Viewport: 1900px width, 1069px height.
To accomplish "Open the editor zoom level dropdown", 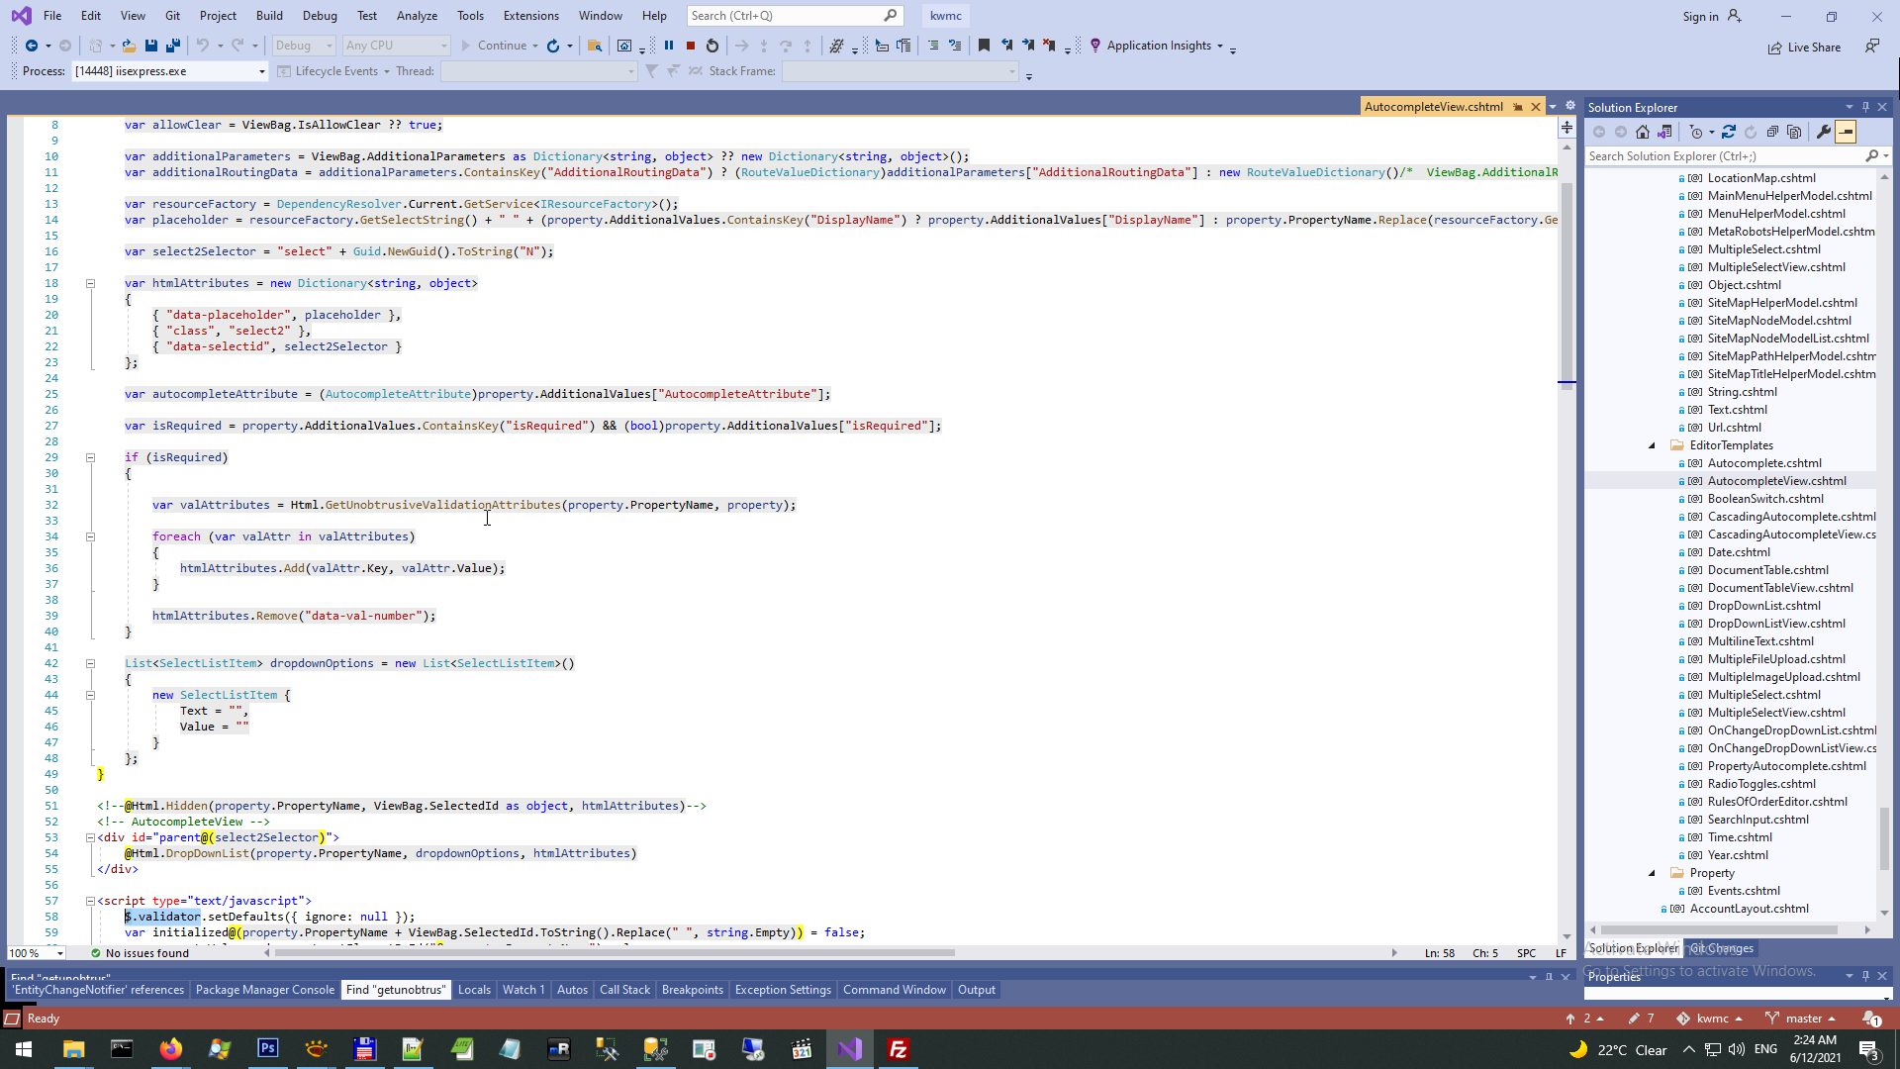I will click(60, 953).
